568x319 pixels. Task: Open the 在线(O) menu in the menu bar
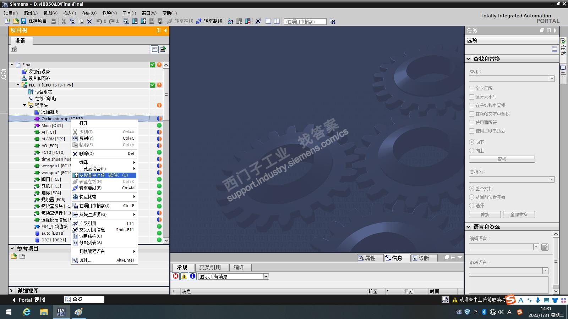[89, 13]
